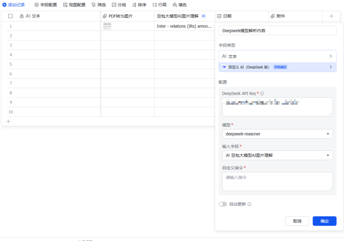Click the chevron of 自定义 AI row
This screenshot has height=241, width=344.
coord(331,67)
